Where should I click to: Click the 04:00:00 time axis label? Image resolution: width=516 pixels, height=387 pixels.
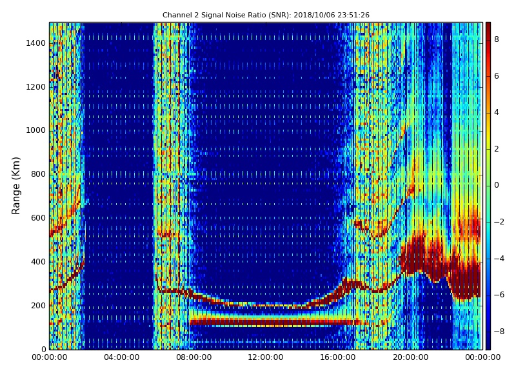(x=122, y=357)
